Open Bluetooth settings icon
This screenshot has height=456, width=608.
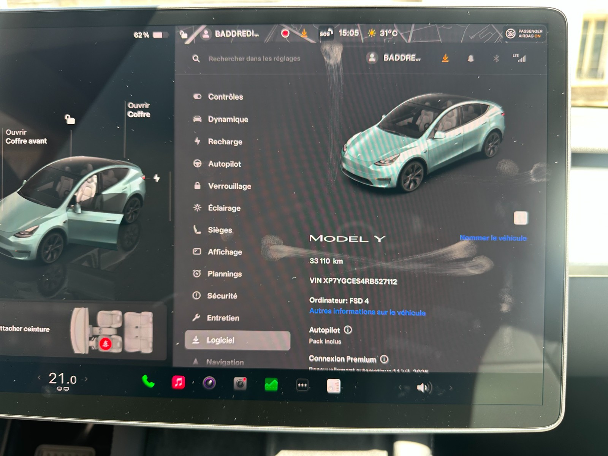(496, 59)
